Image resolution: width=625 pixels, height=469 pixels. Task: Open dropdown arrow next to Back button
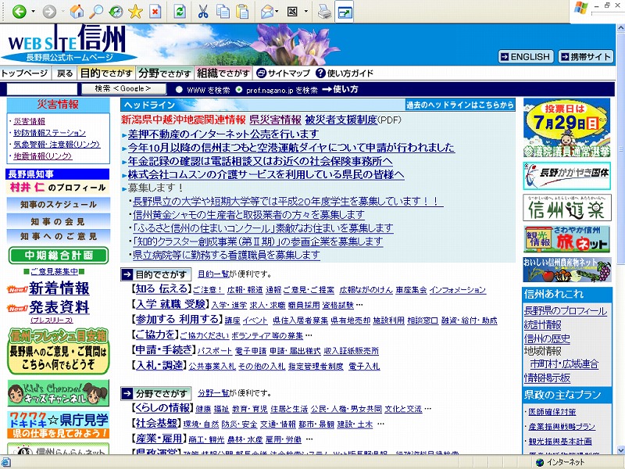pyautogui.click(x=33, y=12)
